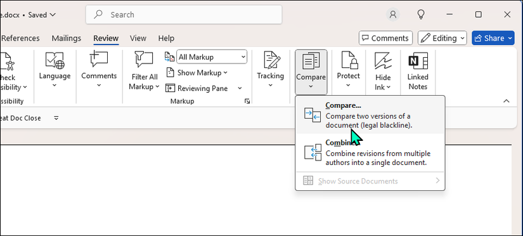Click the Search input field

click(x=184, y=15)
